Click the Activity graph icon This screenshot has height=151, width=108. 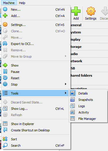[x=73, y=112]
